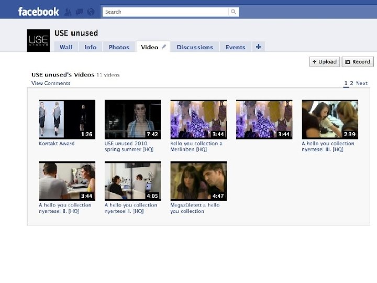Open notifications globe icon

pos(91,12)
